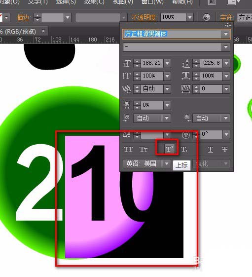Click the proportional spacing (tsume) icon
252x277 pixels.
click(x=127, y=105)
